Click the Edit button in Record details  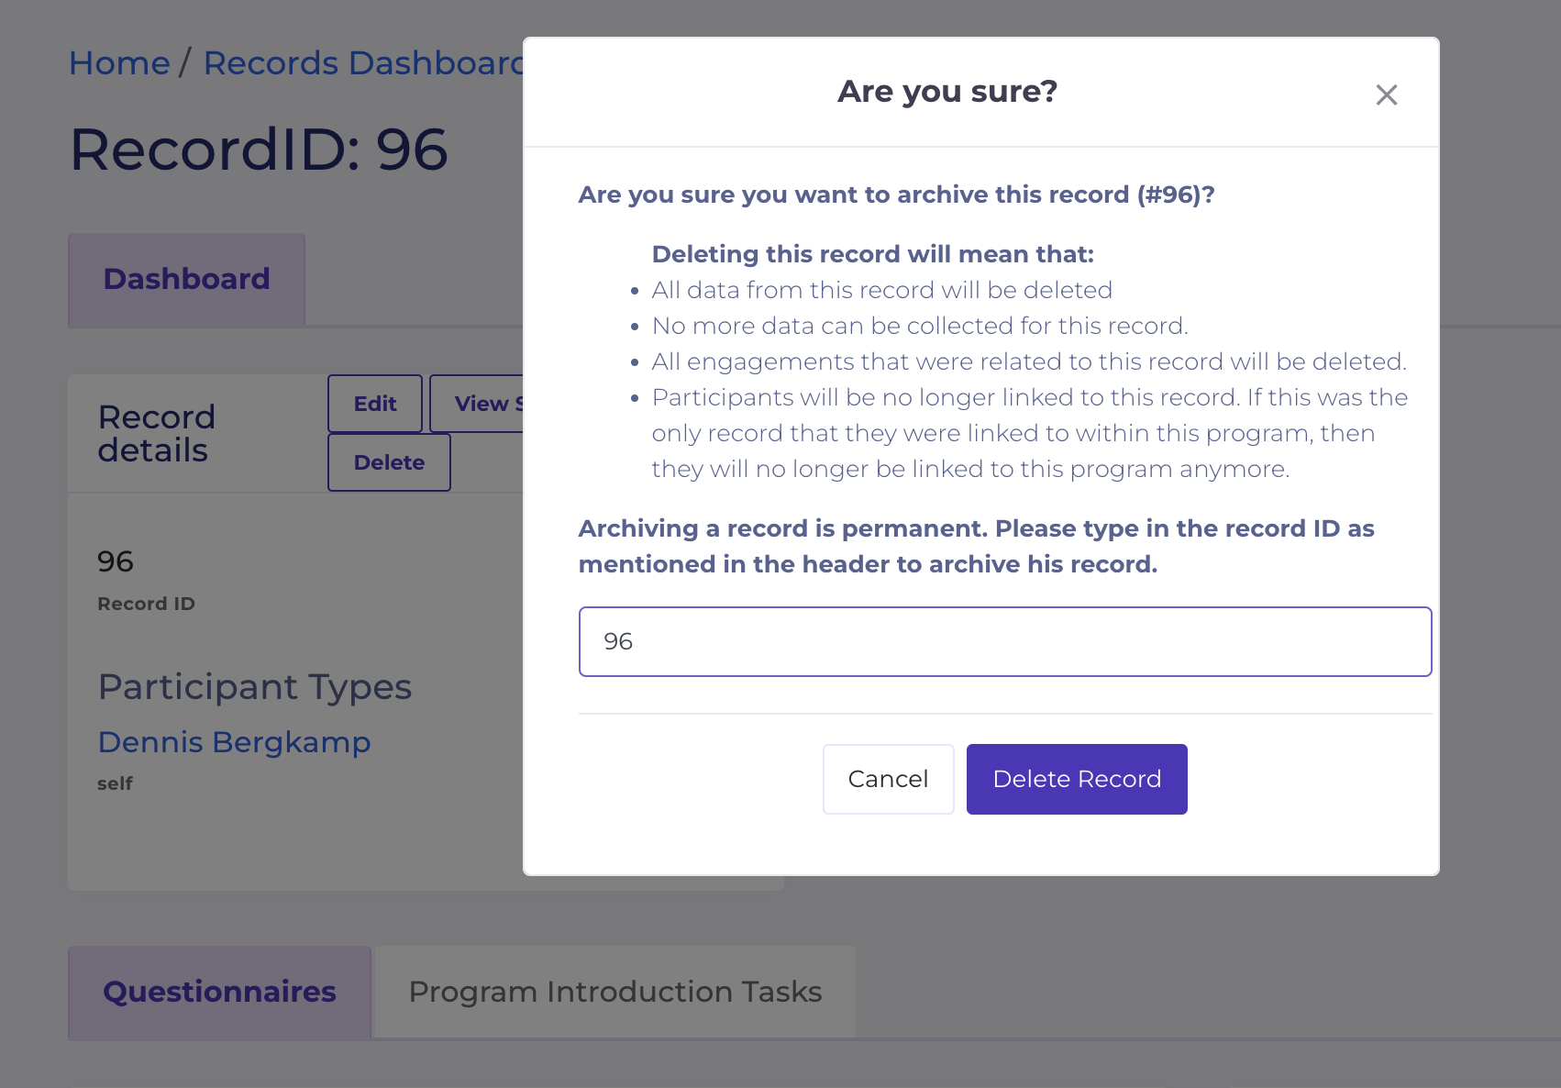point(374,403)
